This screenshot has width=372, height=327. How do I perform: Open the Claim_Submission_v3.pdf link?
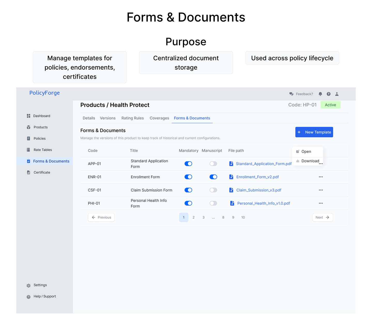[259, 190]
